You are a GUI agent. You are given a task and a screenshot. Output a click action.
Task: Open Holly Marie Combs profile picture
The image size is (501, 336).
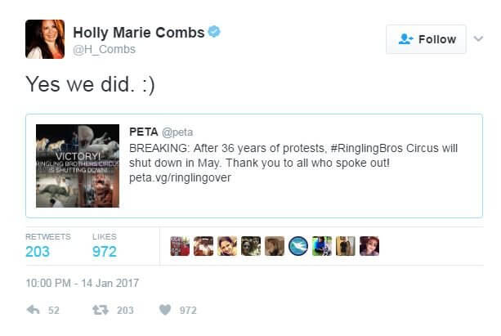point(45,39)
